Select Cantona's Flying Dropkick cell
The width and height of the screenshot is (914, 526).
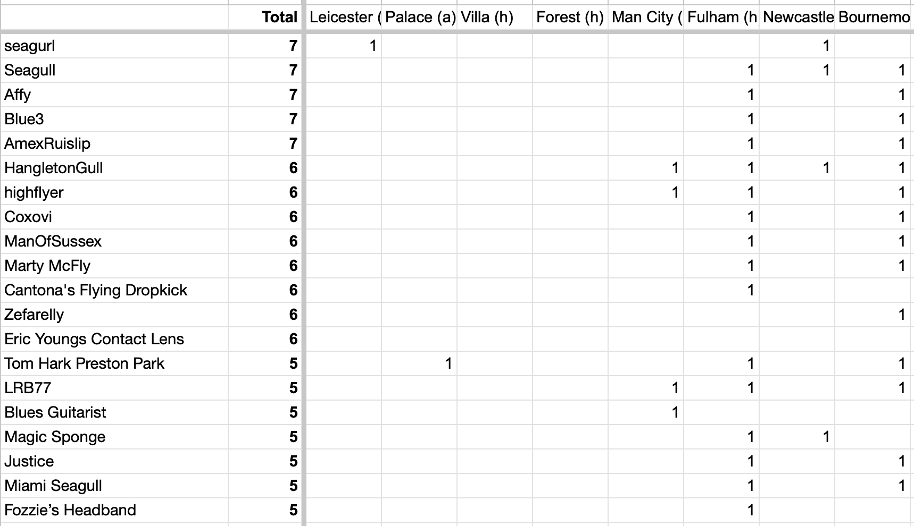114,290
